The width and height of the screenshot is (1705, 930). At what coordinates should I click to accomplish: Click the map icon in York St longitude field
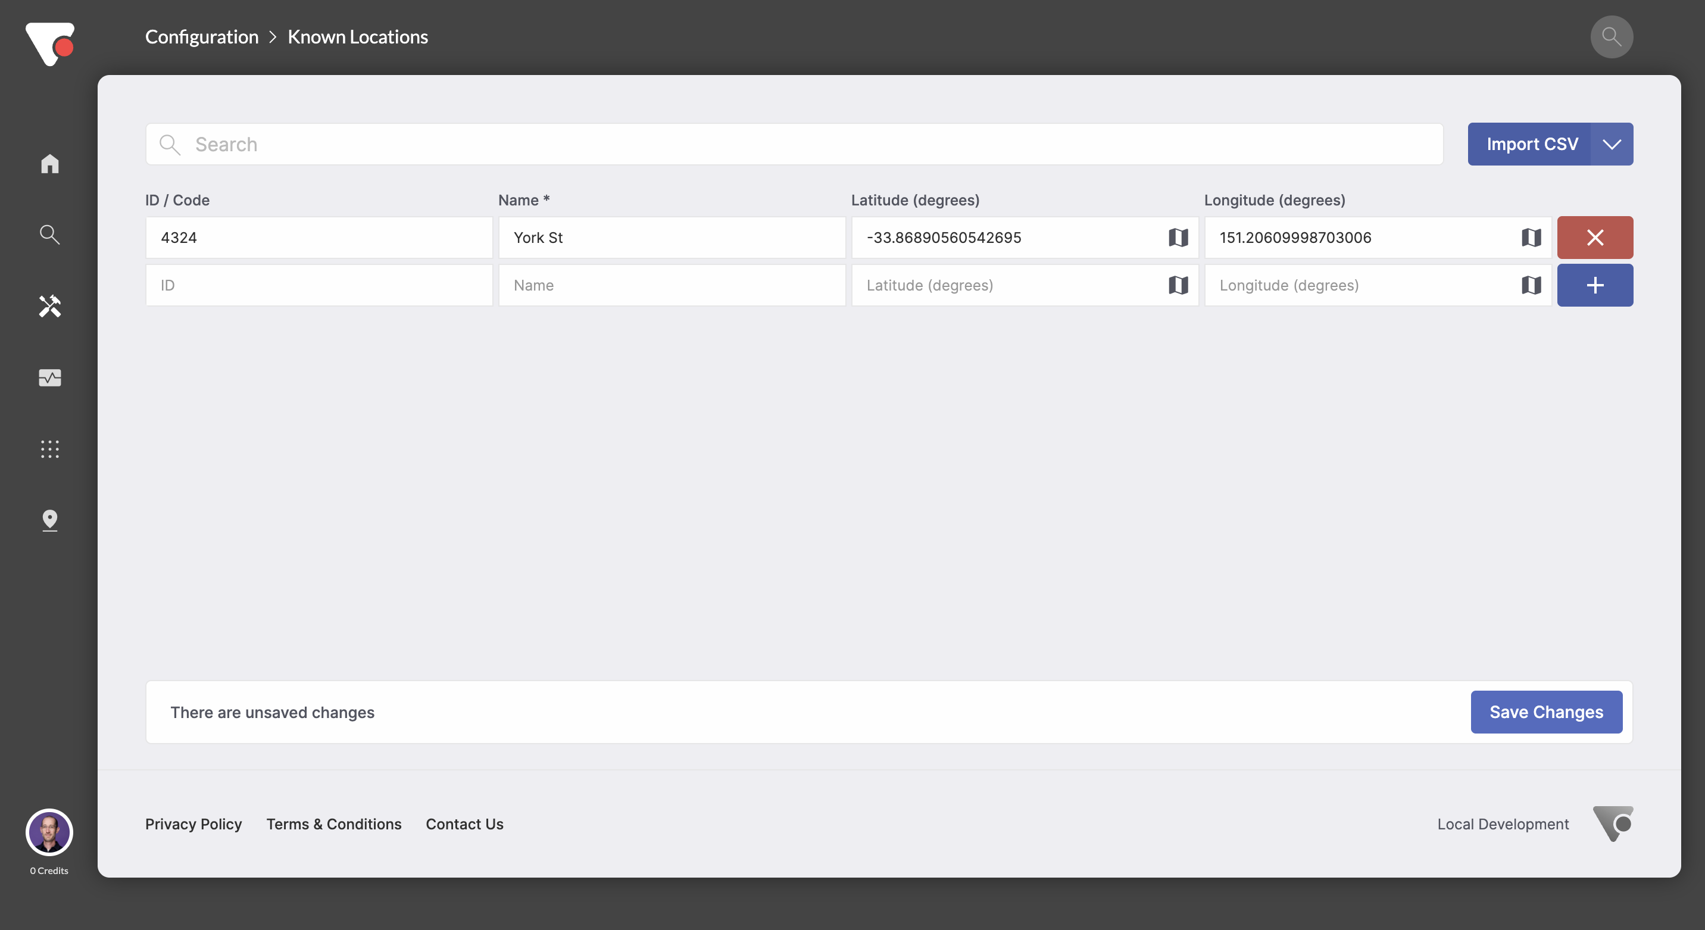tap(1531, 237)
